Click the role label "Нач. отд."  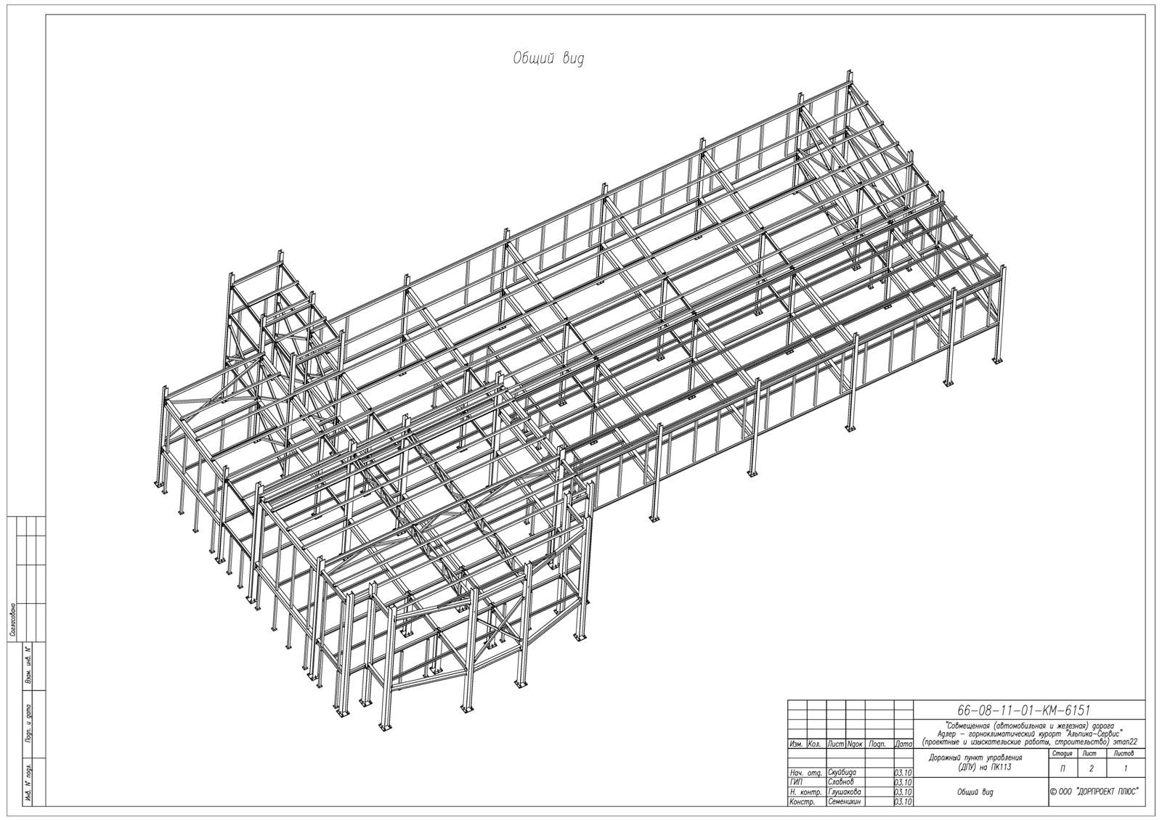click(x=805, y=774)
